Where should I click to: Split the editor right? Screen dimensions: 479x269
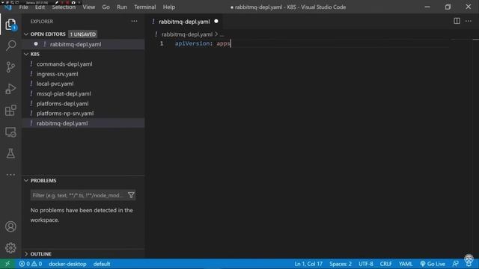457,21
